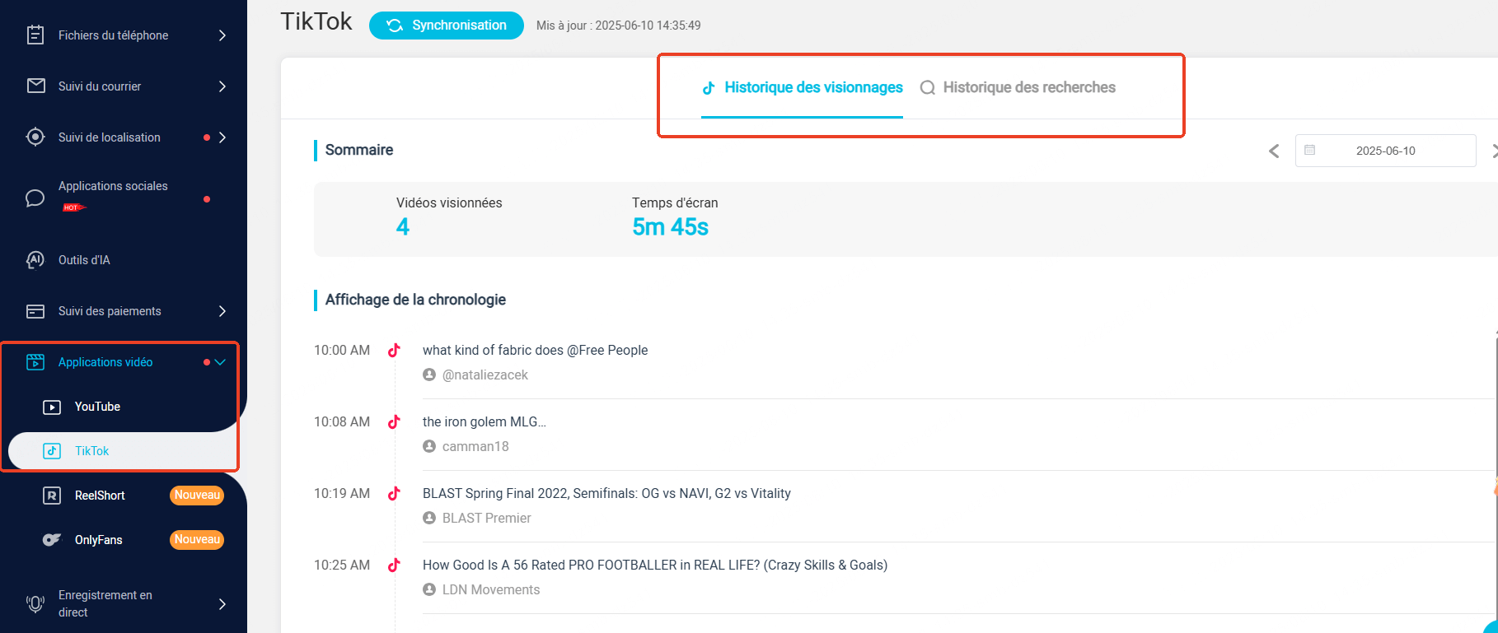Click the TikTok icon beside the 10:00 AM entry
This screenshot has height=633, width=1498.
click(394, 350)
